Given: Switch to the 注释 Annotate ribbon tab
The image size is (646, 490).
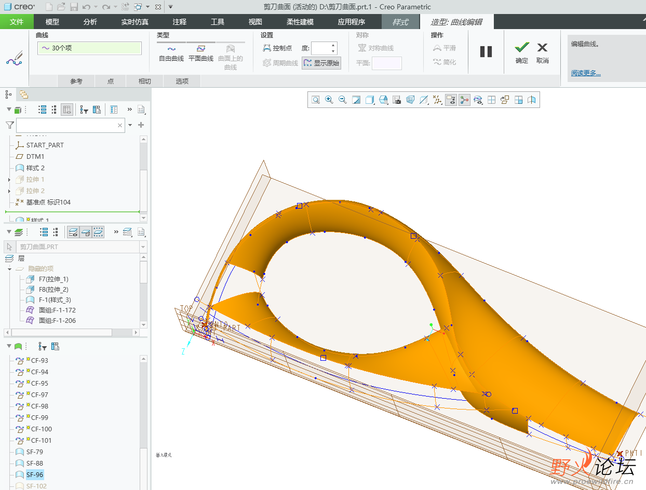Looking at the screenshot, I should coord(180,22).
